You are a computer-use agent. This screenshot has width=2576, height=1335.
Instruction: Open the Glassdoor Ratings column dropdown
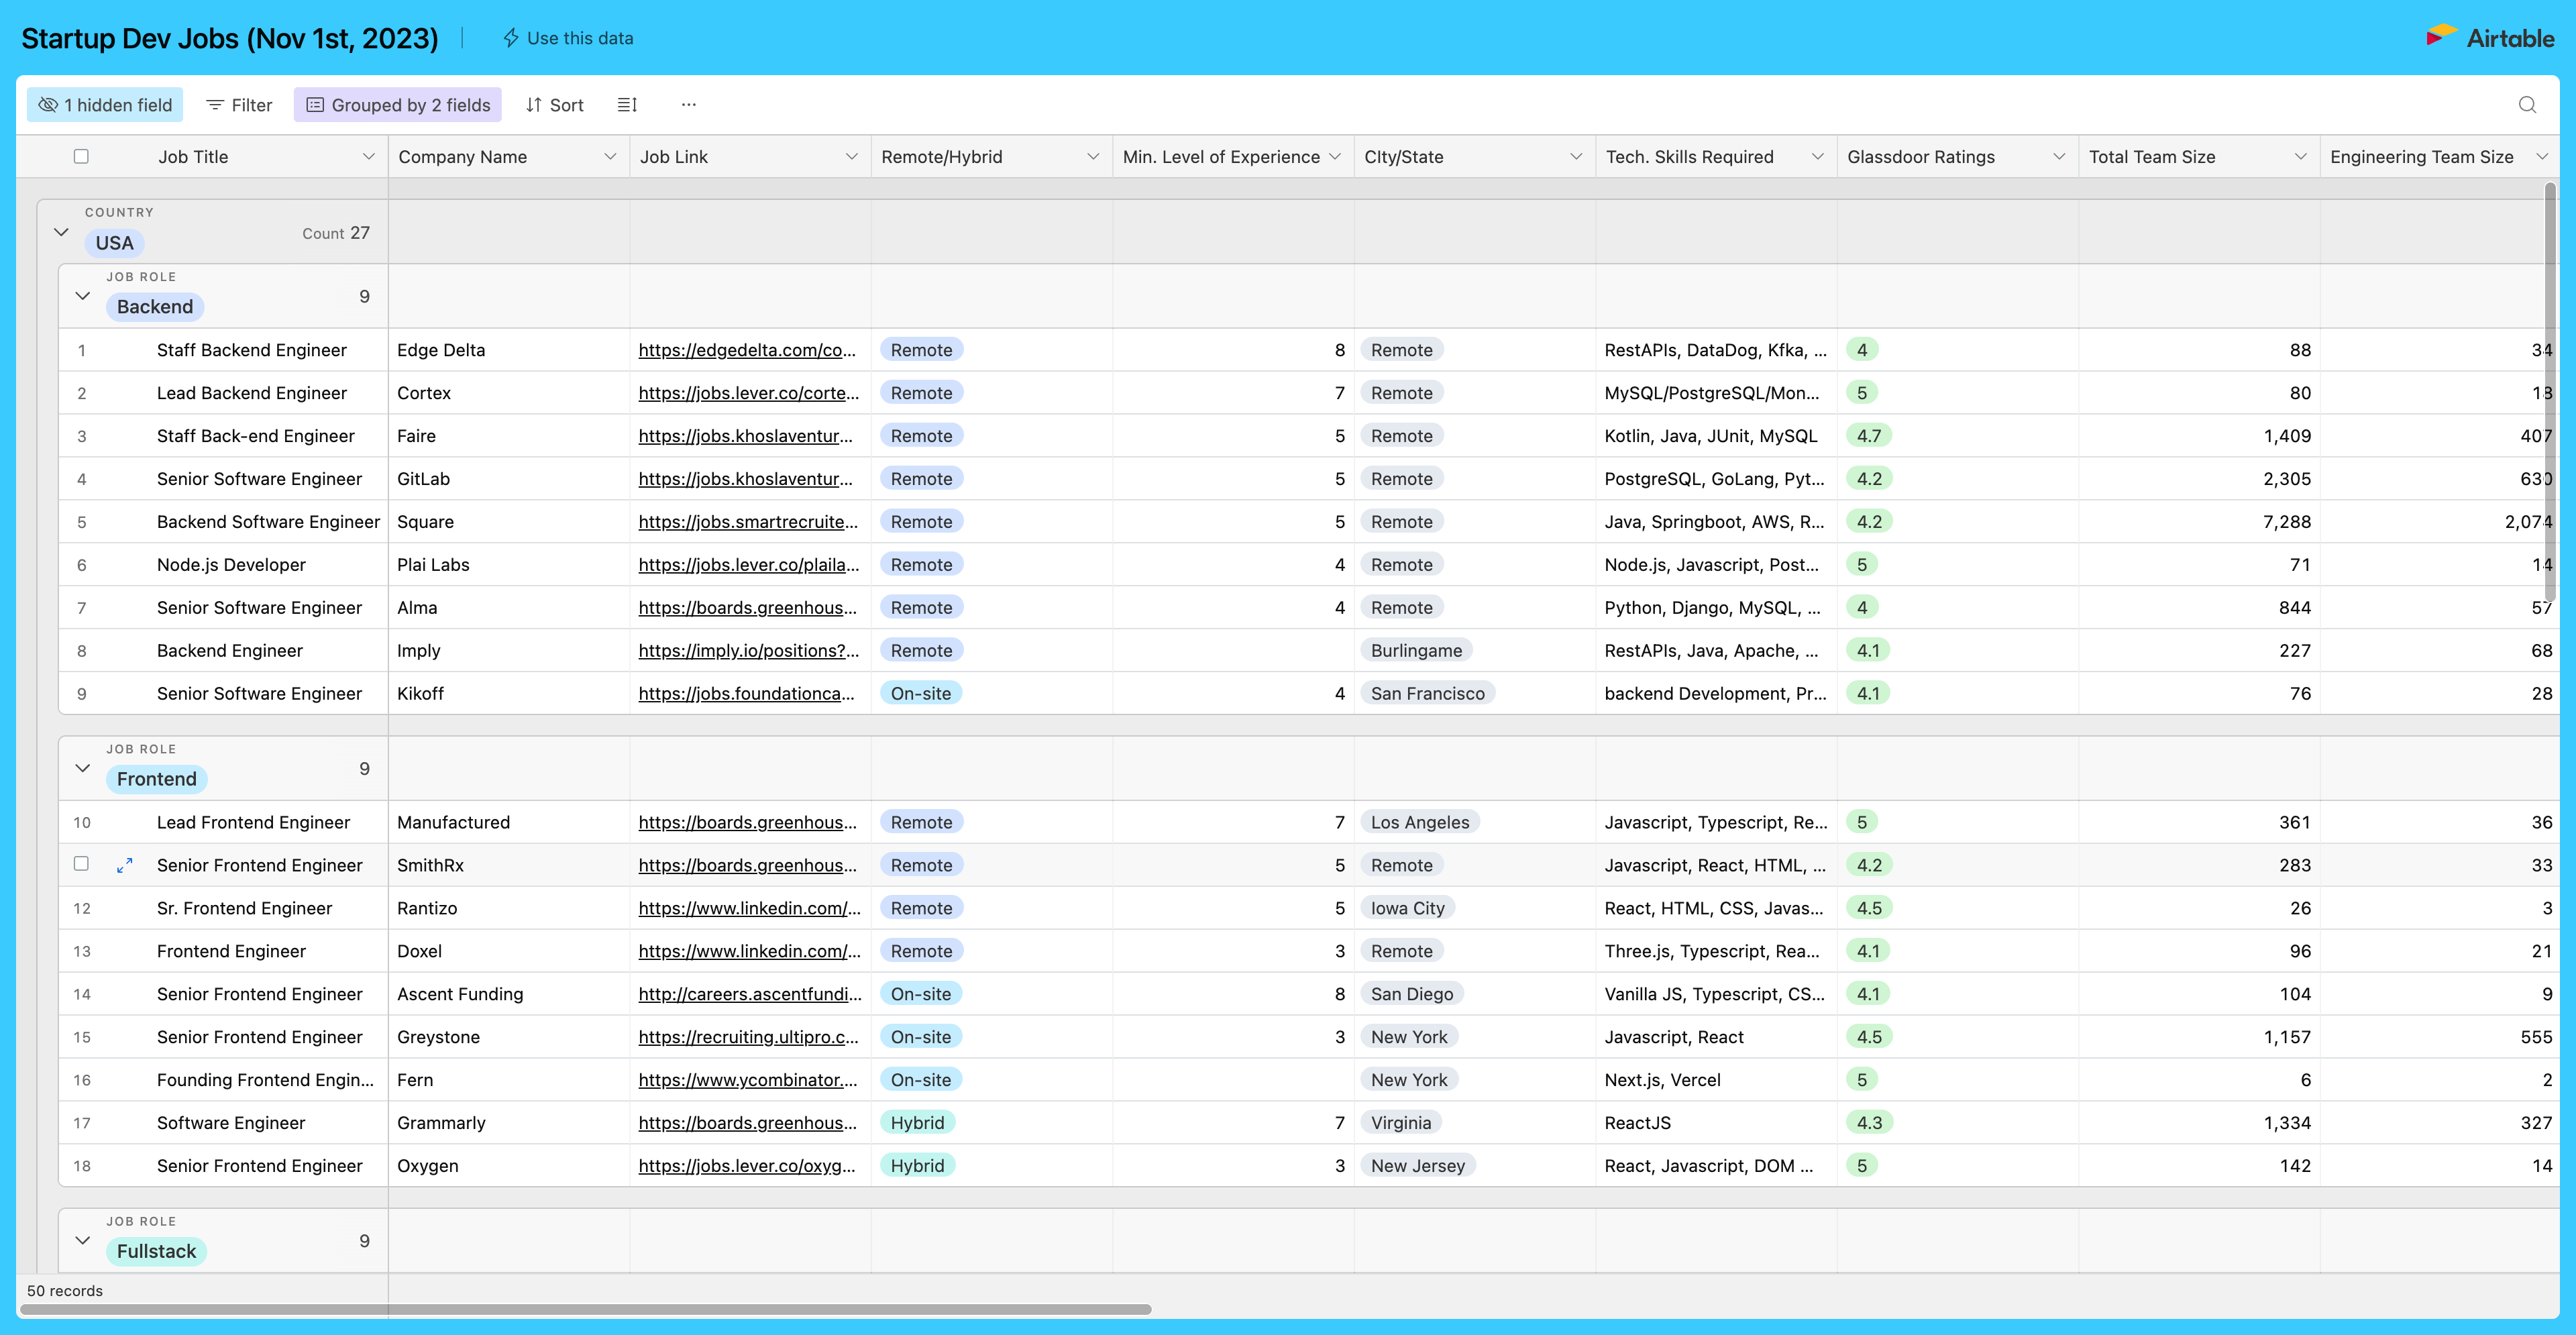2059,157
